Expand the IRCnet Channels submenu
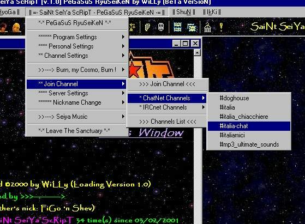 (x=167, y=107)
